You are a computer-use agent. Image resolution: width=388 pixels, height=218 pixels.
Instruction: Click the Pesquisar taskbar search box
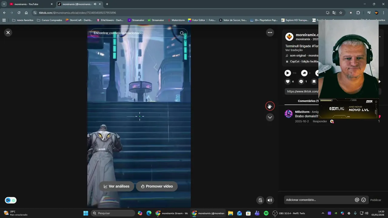(113, 213)
